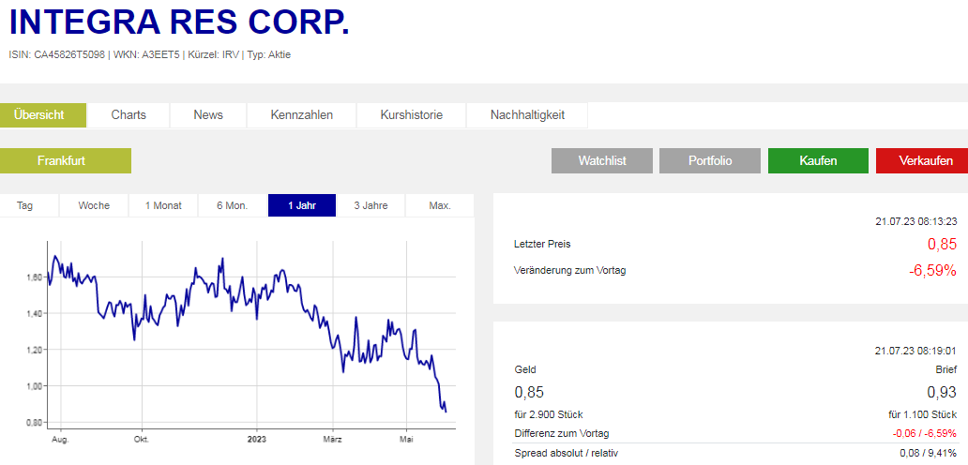Click the 1,20 y-axis label
968x465 pixels.
click(x=33, y=350)
